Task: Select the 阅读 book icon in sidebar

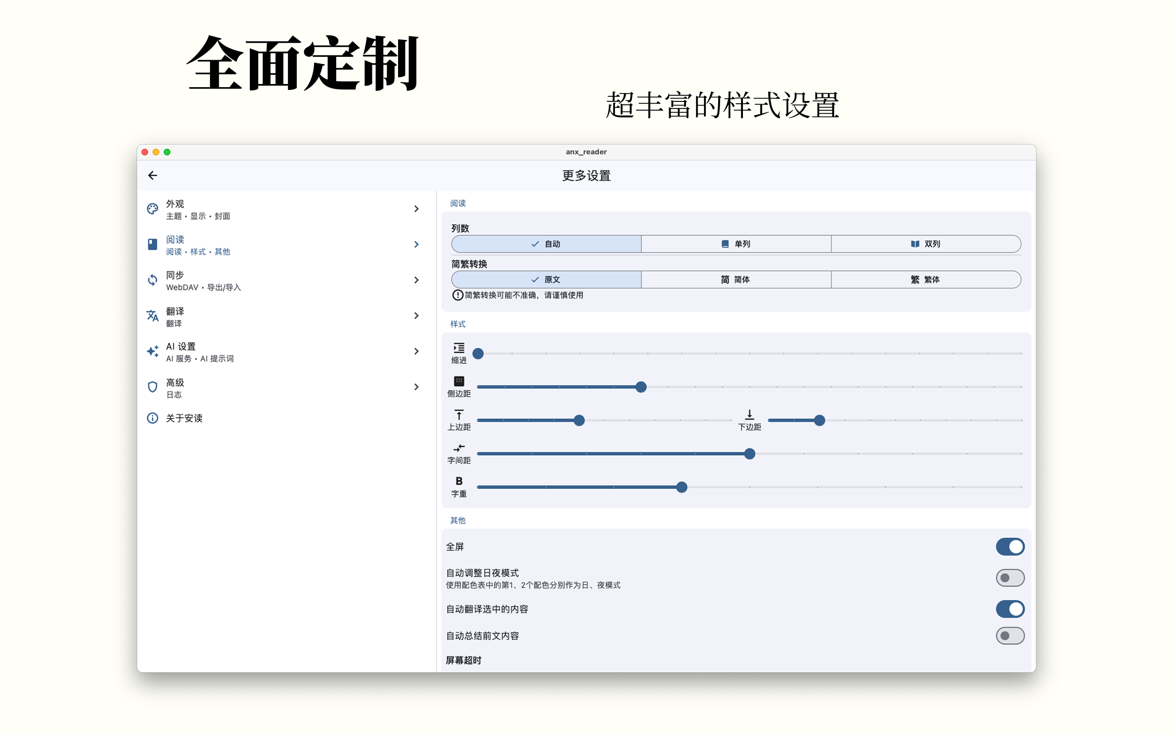Action: [x=152, y=244]
